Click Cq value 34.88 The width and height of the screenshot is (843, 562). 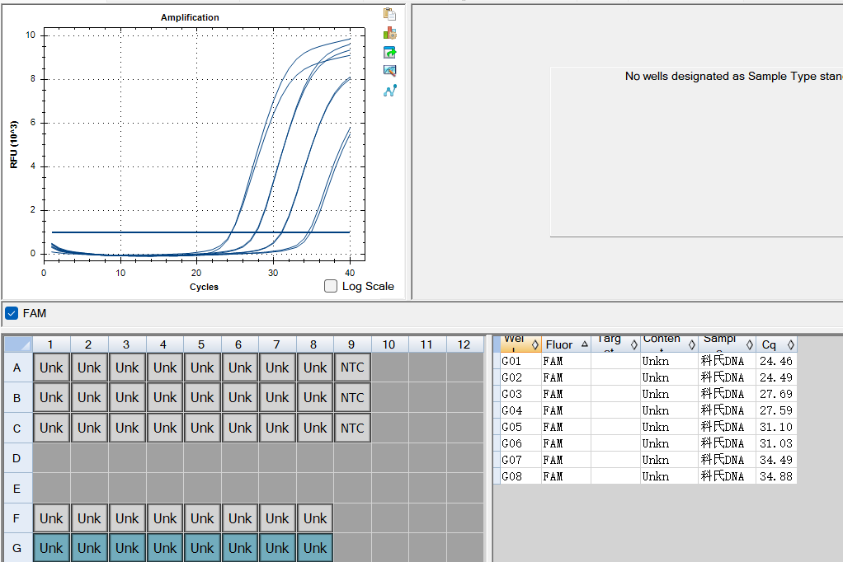(776, 476)
